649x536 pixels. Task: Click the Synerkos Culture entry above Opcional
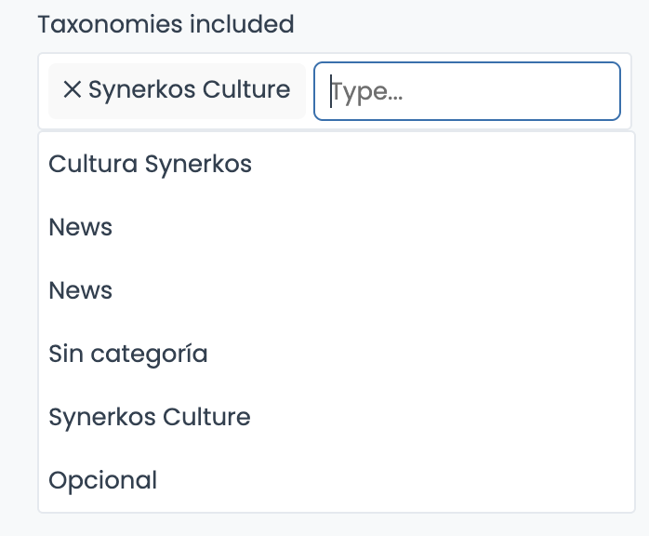coord(150,417)
